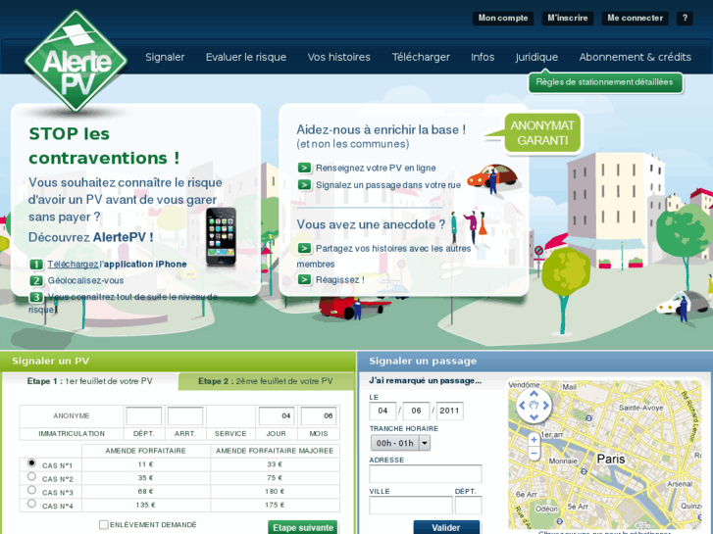The height and width of the screenshot is (534, 713).
Task: Zoom out on the Paris map
Action: (534, 453)
